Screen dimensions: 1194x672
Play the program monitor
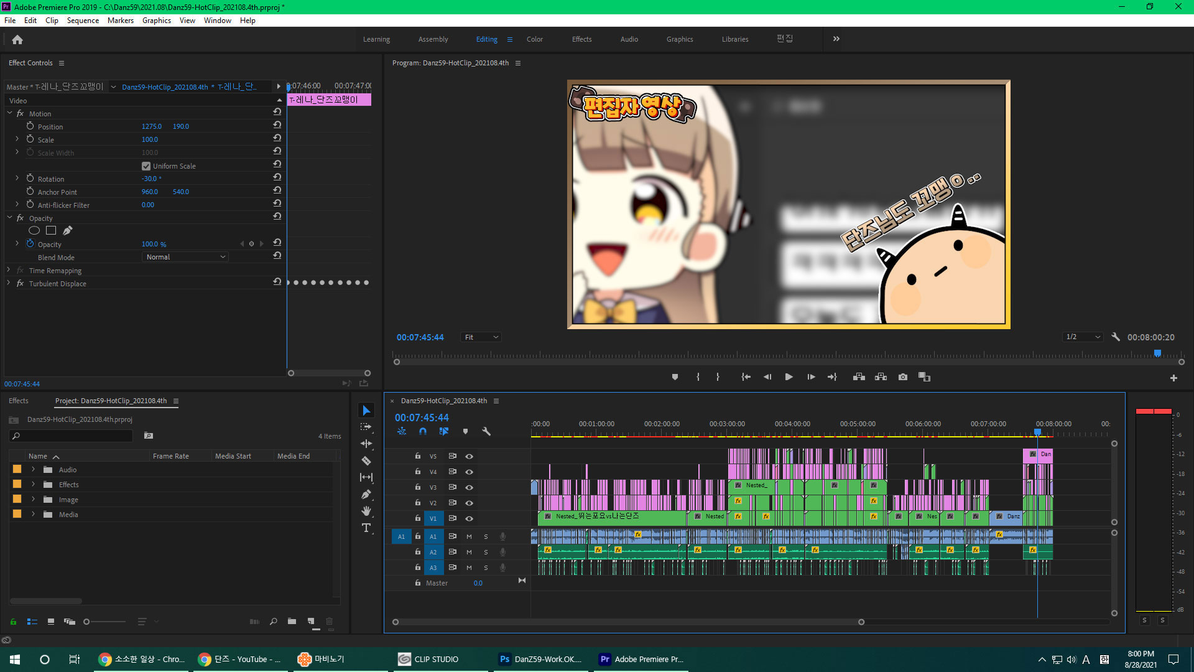[789, 377]
